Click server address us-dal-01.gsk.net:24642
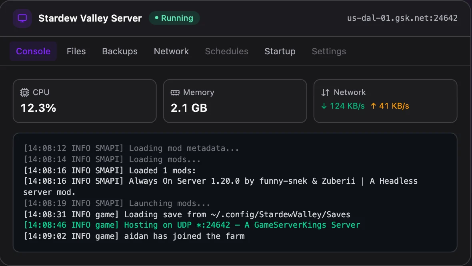The height and width of the screenshot is (266, 472). (402, 18)
